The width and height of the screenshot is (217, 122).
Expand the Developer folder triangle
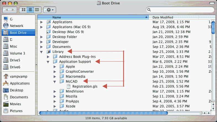[41, 42]
